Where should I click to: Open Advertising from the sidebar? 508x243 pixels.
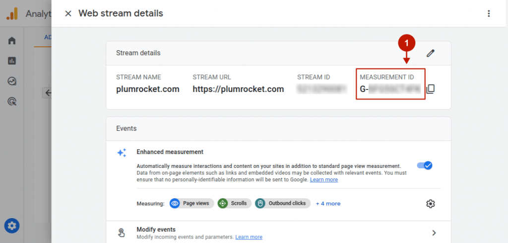pos(12,102)
